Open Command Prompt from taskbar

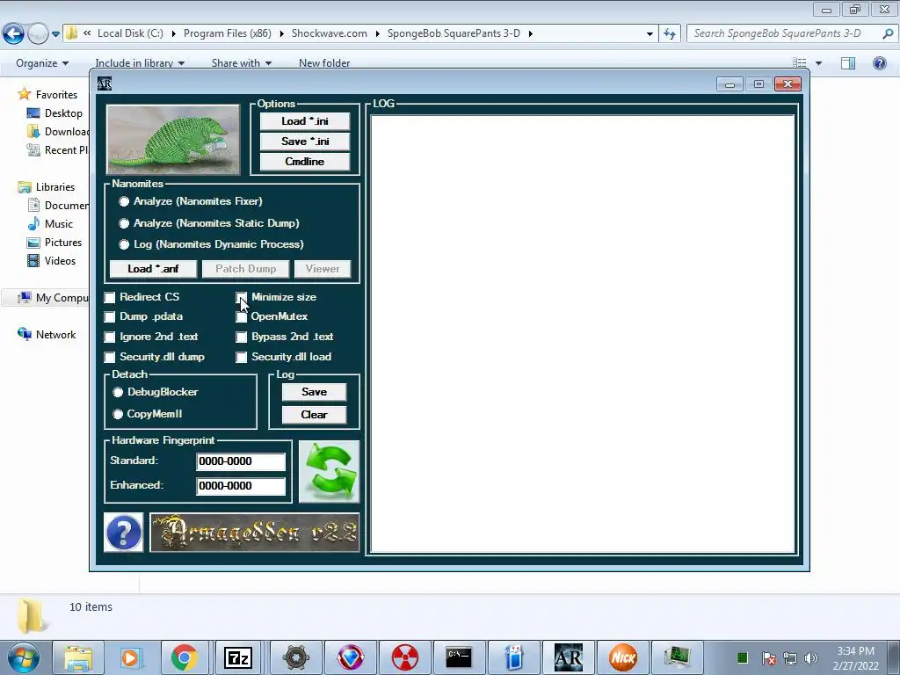(459, 657)
